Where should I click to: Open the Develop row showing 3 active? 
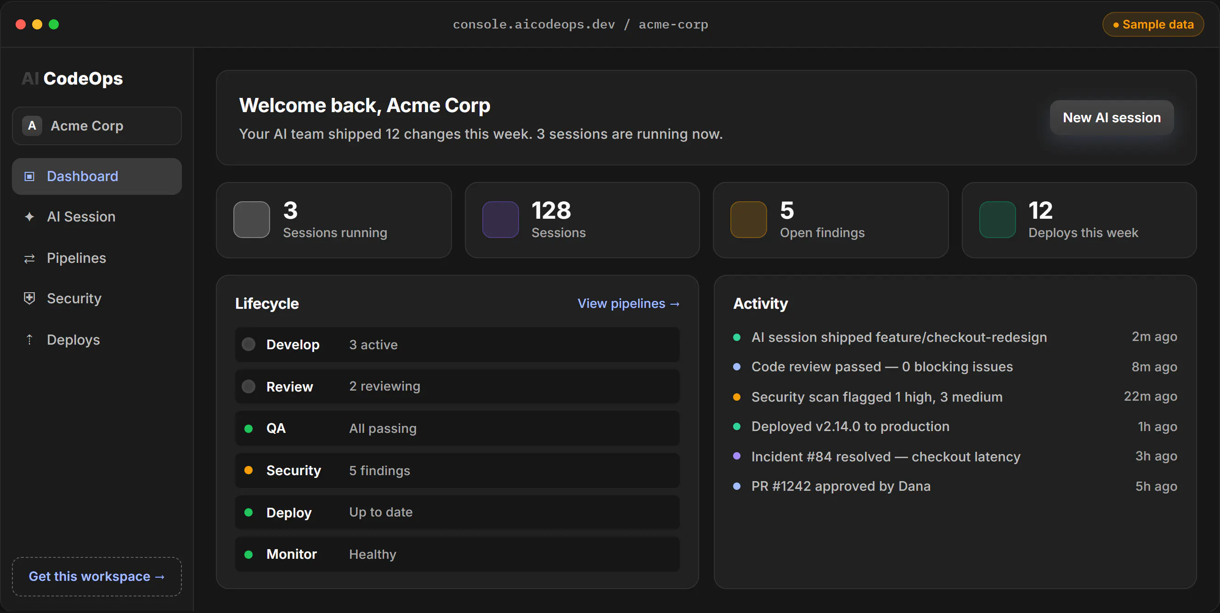pos(457,344)
